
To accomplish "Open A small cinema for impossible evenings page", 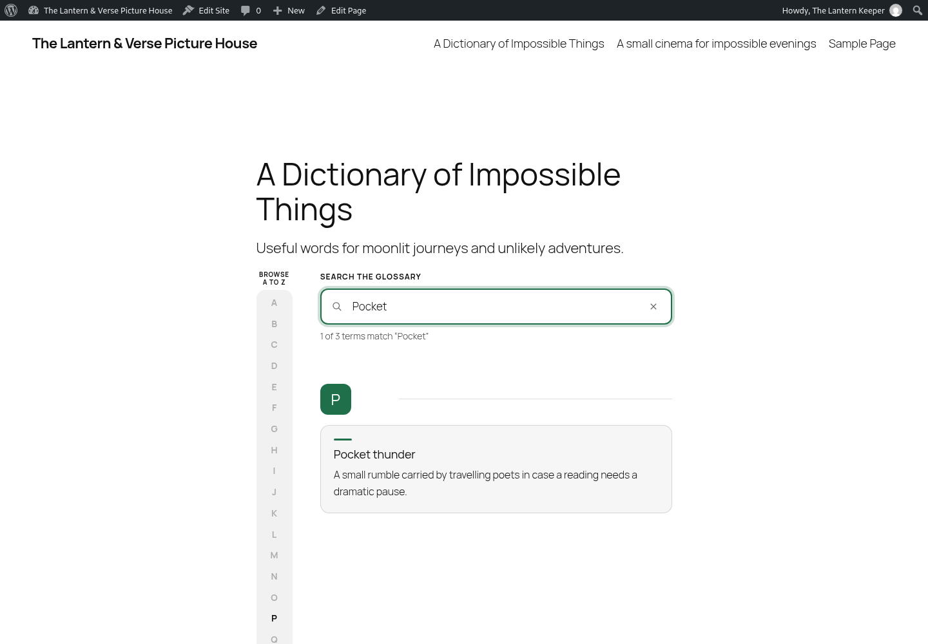I will tap(716, 44).
